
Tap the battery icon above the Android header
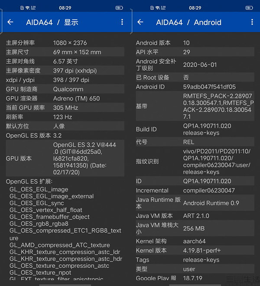coord(249,8)
